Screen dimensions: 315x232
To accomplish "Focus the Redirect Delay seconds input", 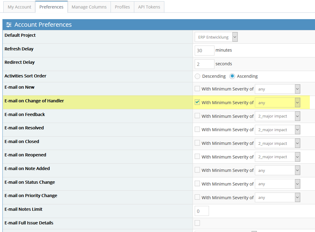I will (204, 64).
